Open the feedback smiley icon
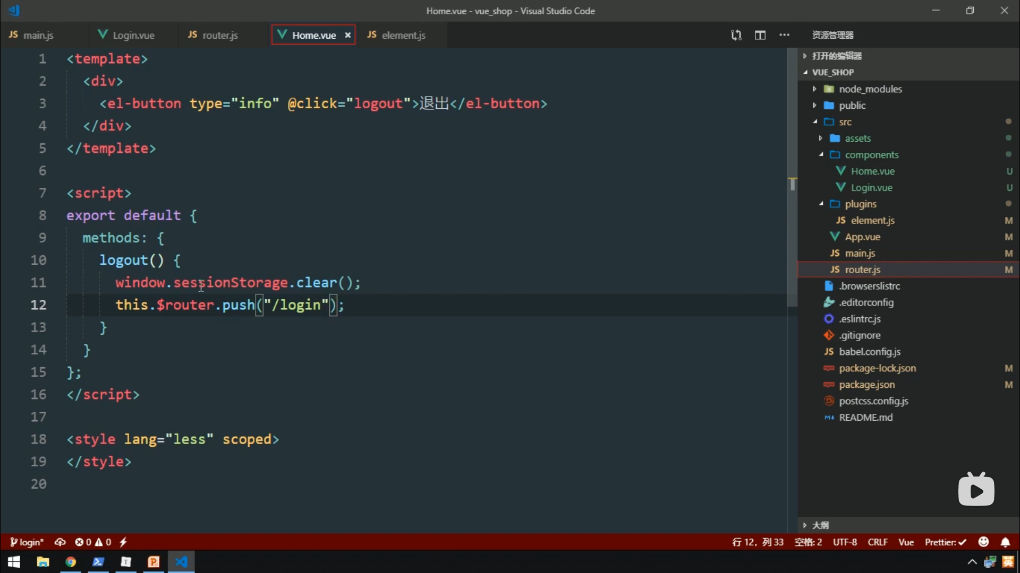The image size is (1020, 573). click(x=984, y=542)
